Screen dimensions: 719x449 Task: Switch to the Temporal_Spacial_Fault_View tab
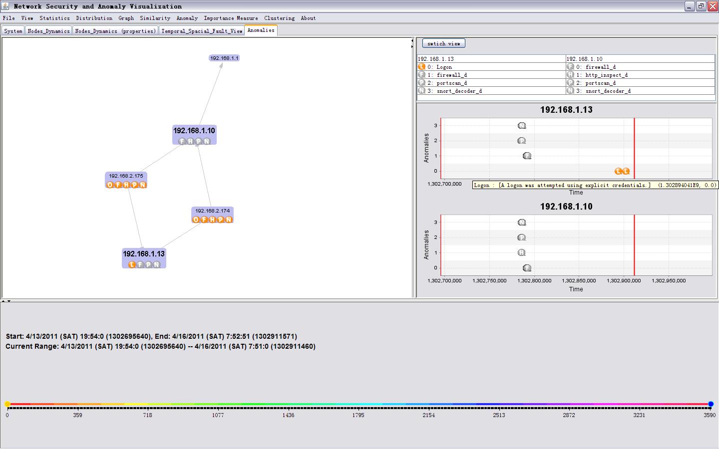[202, 31]
